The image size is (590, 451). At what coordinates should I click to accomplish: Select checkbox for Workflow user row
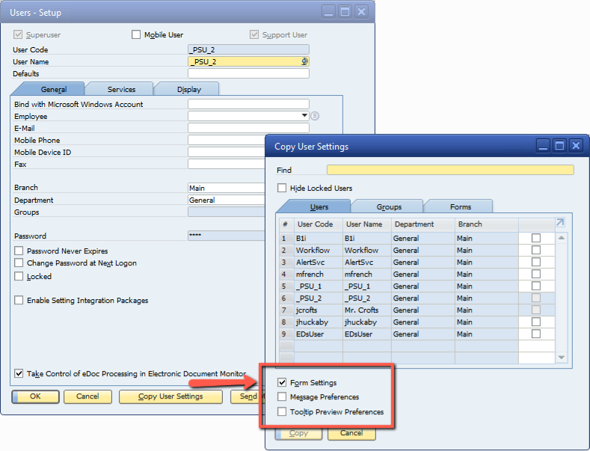[536, 250]
